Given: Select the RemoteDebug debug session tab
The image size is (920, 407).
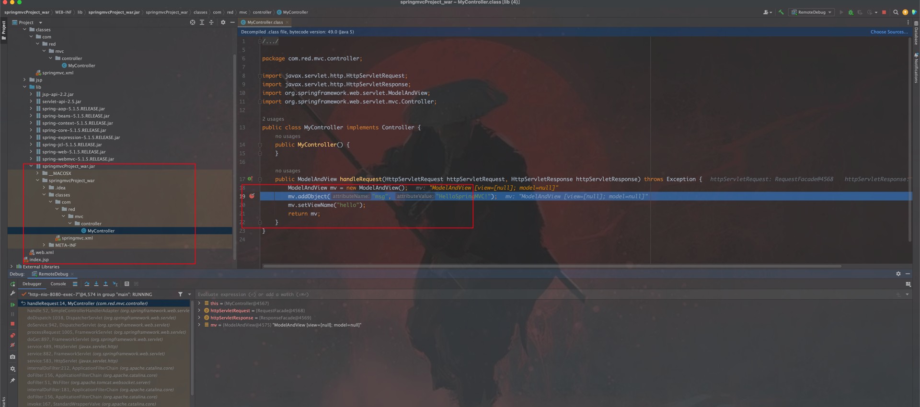Looking at the screenshot, I should click(x=53, y=274).
